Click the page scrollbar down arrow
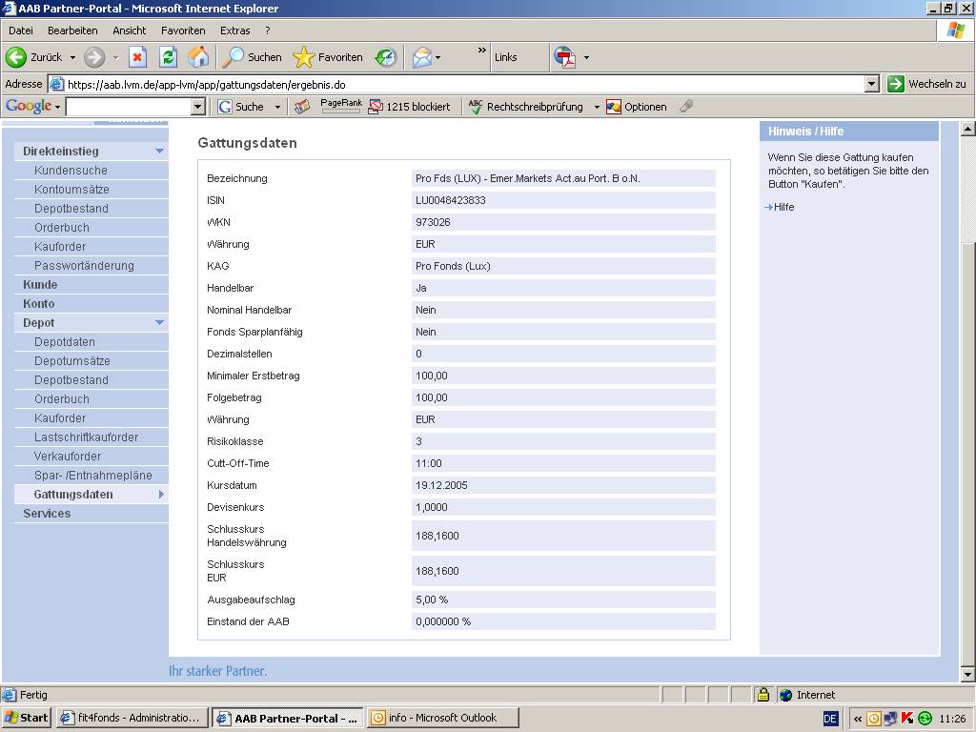Screen dimensions: 976x732 pos(967,674)
